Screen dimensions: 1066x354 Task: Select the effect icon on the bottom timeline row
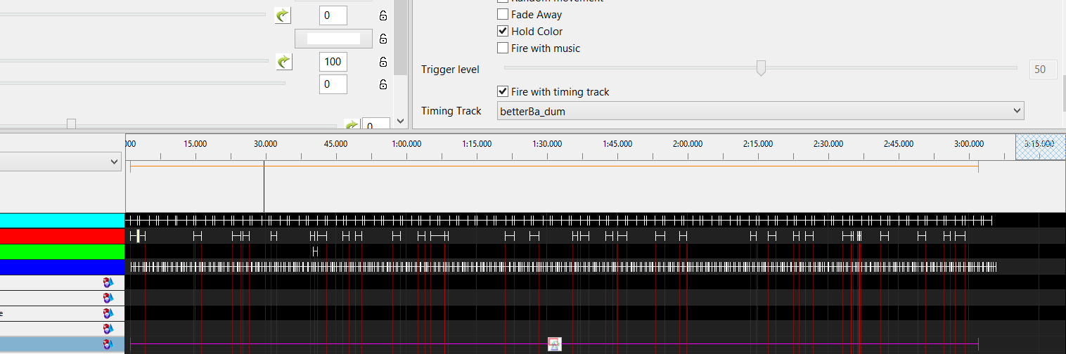point(555,344)
